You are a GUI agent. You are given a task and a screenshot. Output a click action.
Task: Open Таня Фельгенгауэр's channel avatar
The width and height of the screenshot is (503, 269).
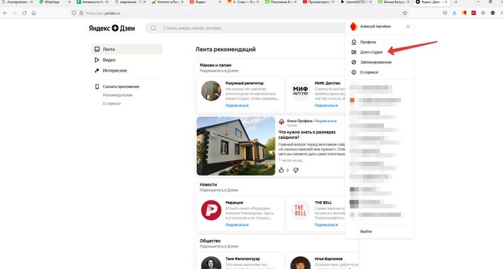(211, 263)
